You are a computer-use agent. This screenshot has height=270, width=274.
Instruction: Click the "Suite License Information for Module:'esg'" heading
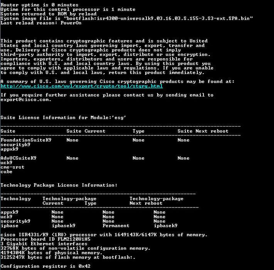(63, 118)
